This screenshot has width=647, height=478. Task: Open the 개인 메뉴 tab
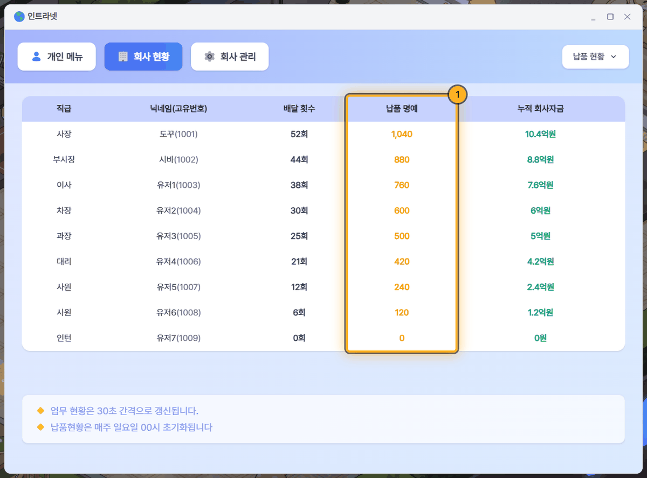(x=57, y=57)
